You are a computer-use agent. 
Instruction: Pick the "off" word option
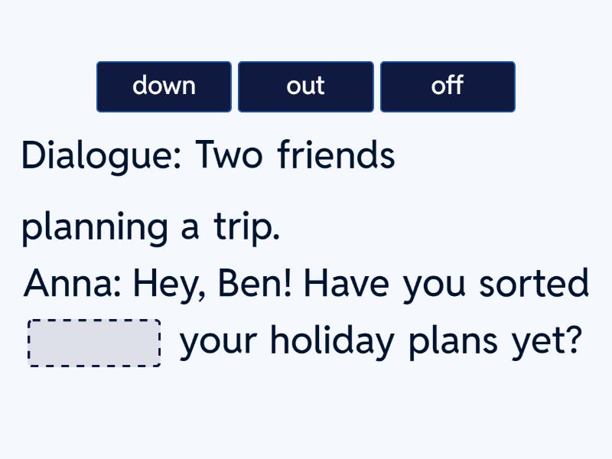click(448, 86)
